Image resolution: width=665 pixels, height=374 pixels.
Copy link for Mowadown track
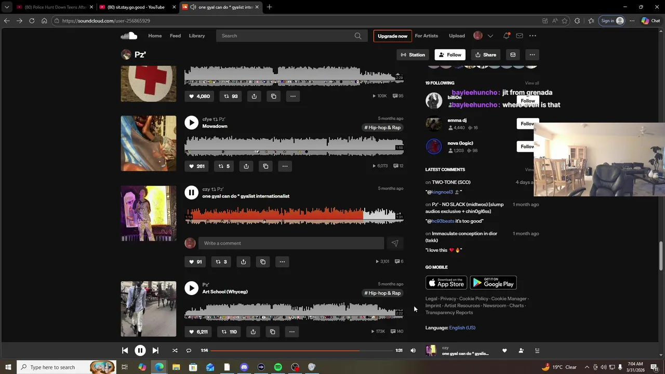click(265, 166)
